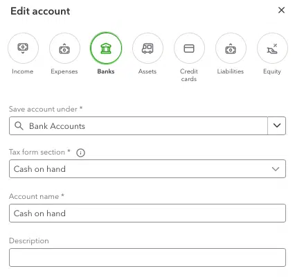Click the Banks label text
295x280 pixels.
click(x=106, y=71)
